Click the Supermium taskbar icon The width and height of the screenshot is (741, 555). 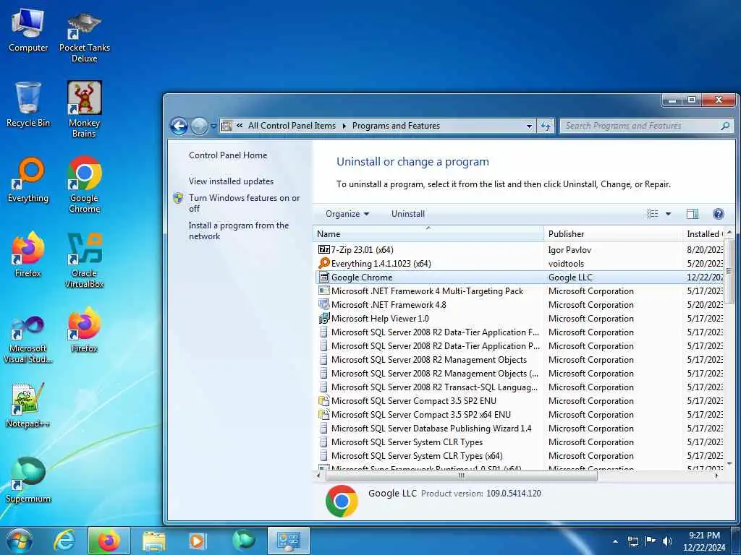pyautogui.click(x=244, y=540)
